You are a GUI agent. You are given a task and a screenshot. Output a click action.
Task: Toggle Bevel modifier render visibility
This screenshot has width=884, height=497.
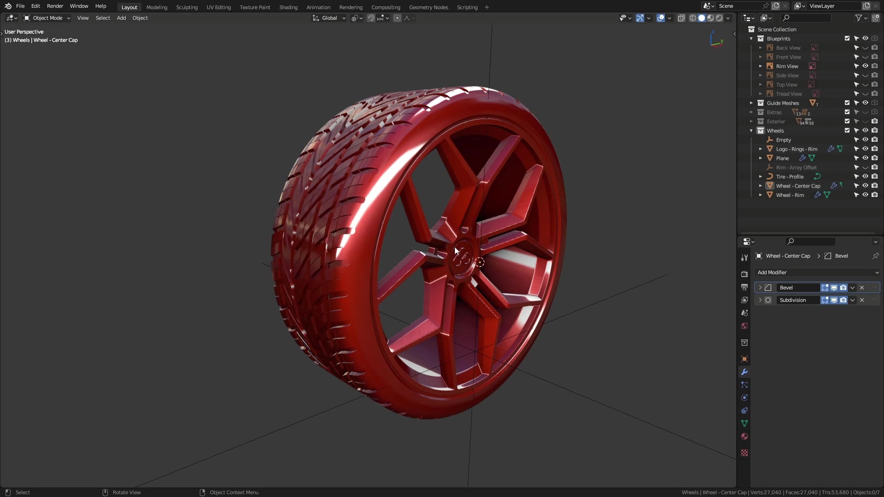coord(843,288)
